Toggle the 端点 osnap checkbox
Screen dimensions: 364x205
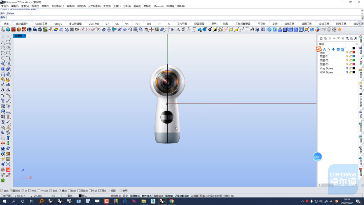[x=2, y=191]
